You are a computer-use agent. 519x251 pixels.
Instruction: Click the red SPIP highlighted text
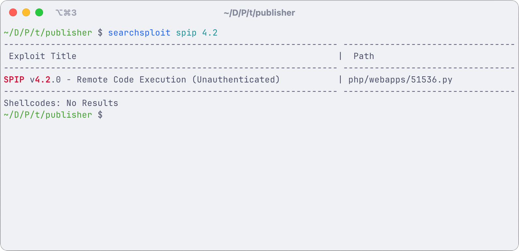(14, 80)
